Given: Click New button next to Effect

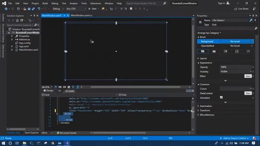Looking at the screenshot, I should coord(248,76).
